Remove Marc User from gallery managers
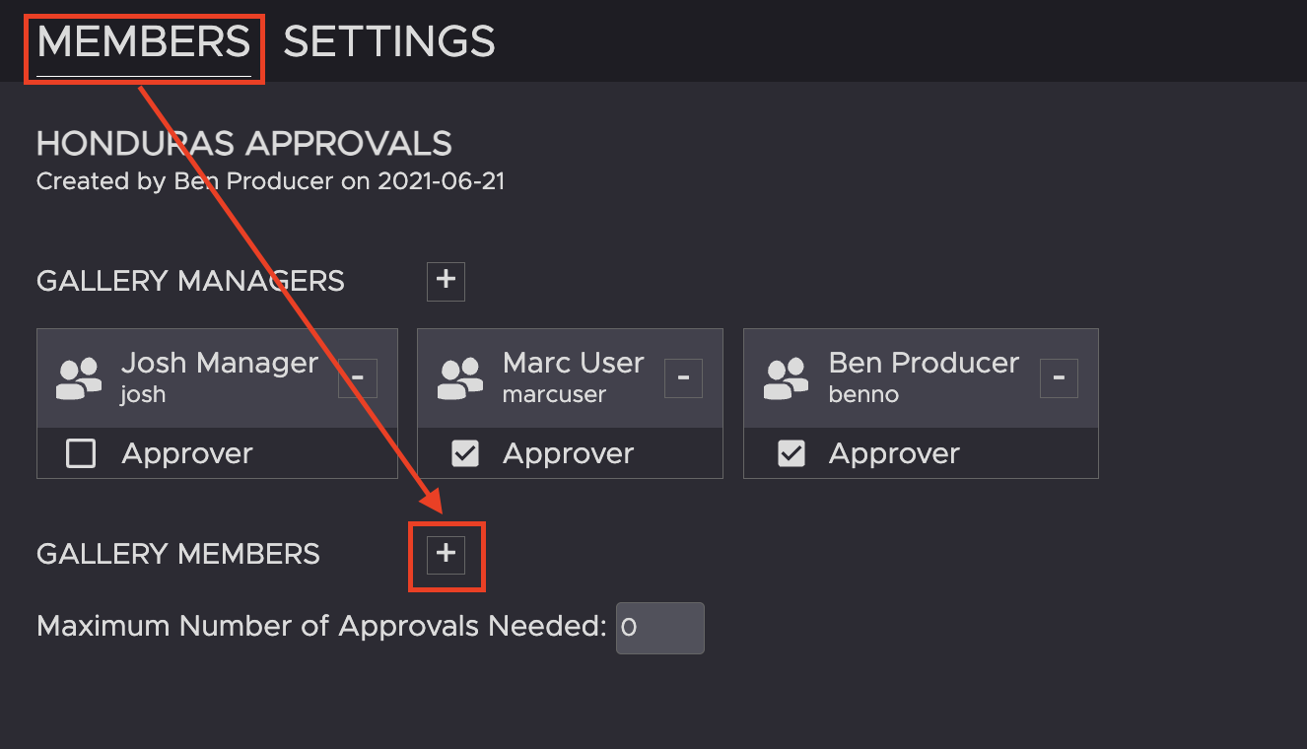The image size is (1307, 749). tap(683, 378)
